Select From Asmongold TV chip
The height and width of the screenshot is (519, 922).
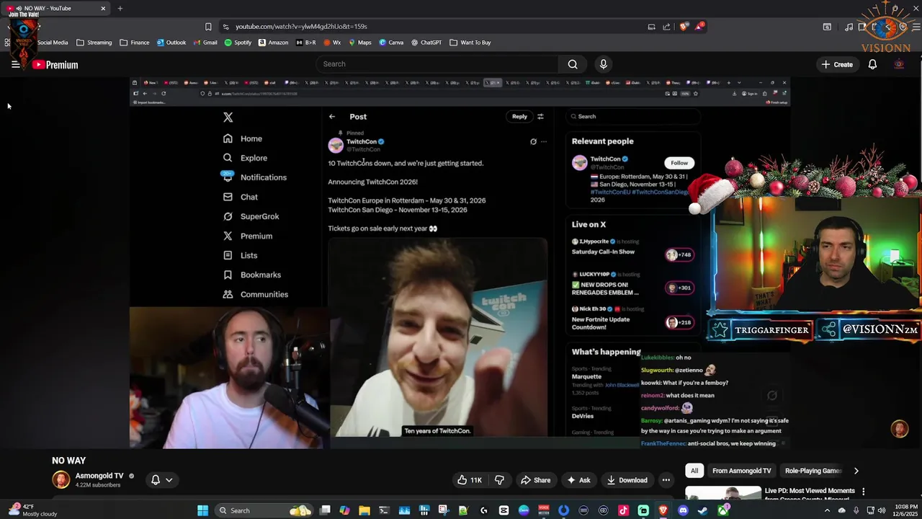pos(741,471)
